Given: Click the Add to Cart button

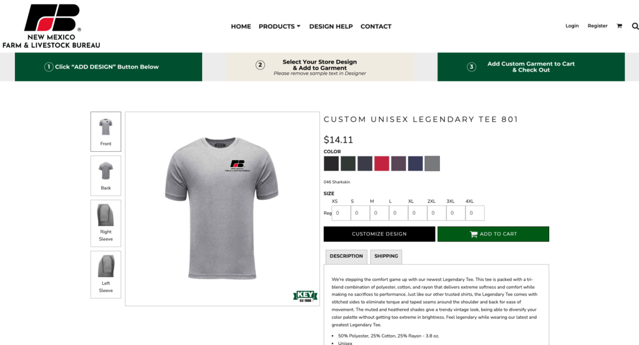Looking at the screenshot, I should 493,234.
